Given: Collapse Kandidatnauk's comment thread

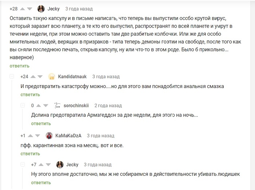Looking at the screenshot, I should tap(12, 76).
